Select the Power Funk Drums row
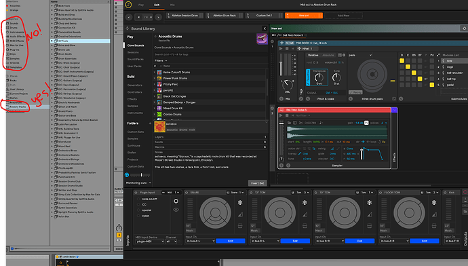This screenshot has width=468, height=266. click(x=210, y=78)
